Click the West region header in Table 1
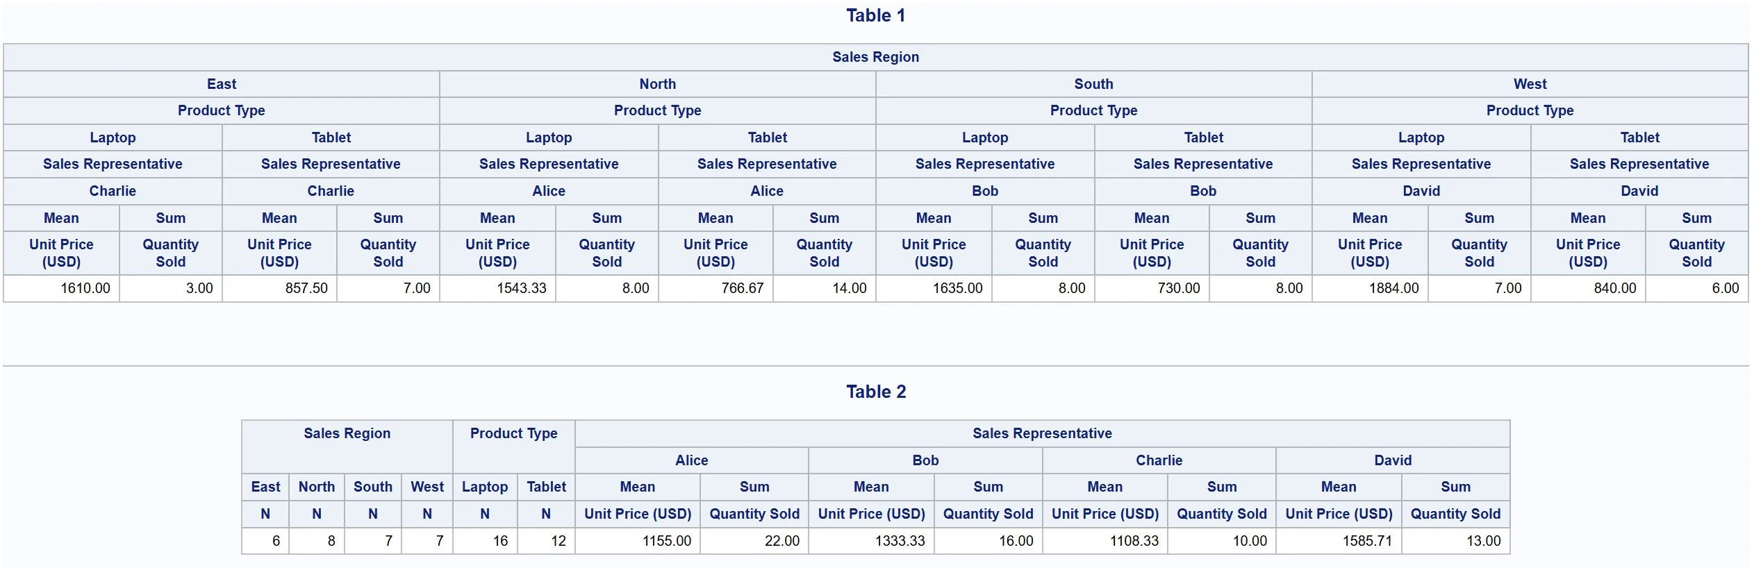Image resolution: width=1754 pixels, height=568 pixels. [x=1530, y=84]
